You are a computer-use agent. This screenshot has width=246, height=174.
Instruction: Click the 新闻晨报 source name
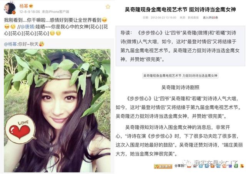click(x=193, y=18)
